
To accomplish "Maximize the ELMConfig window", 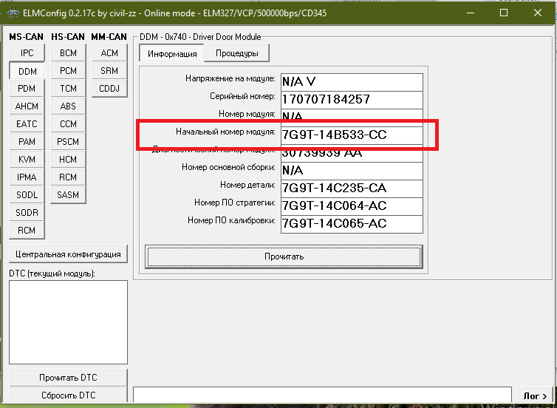I will point(504,13).
